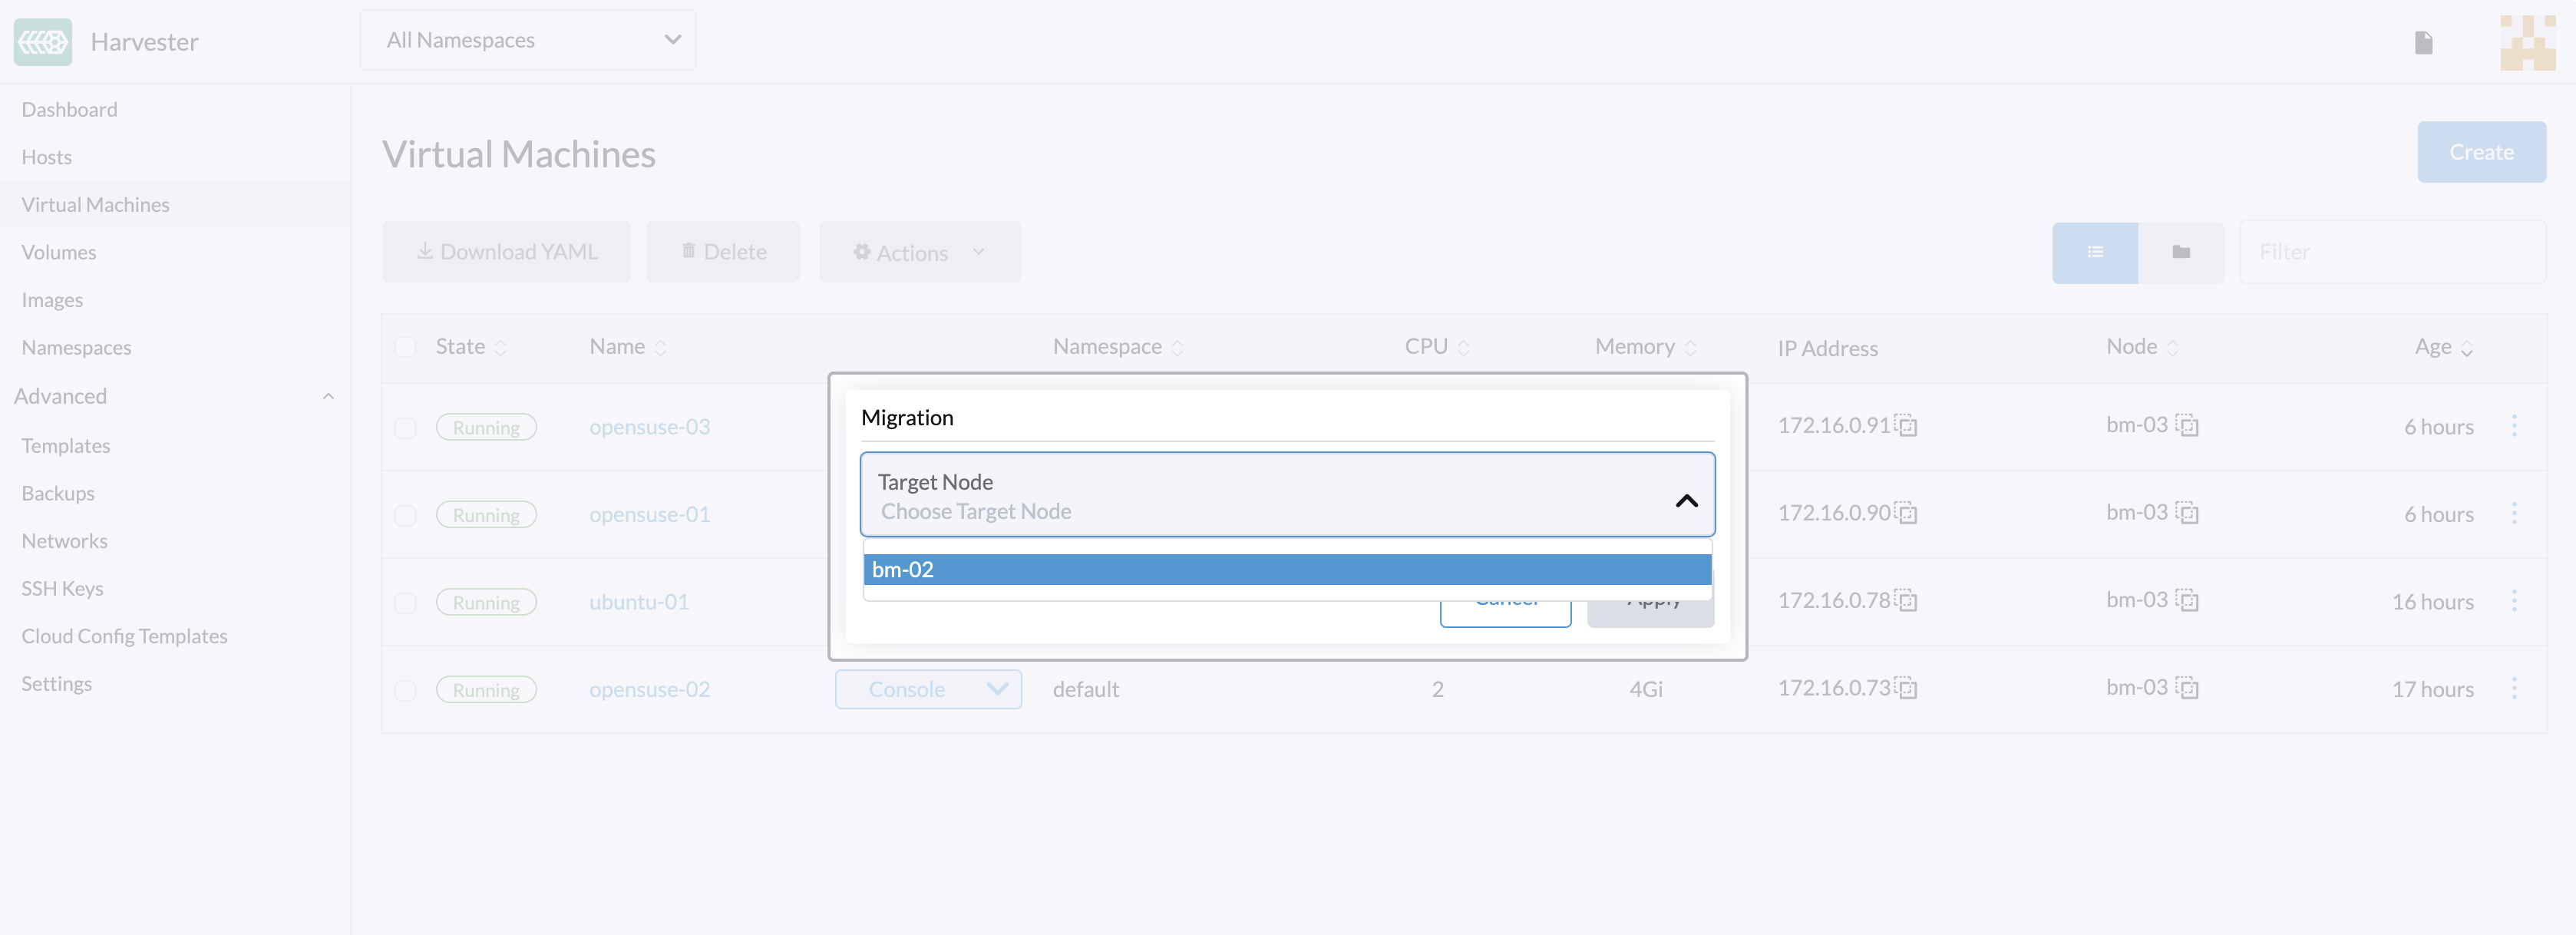Open the opensuse-02 VM link
The width and height of the screenshot is (2576, 935).
[x=649, y=689]
